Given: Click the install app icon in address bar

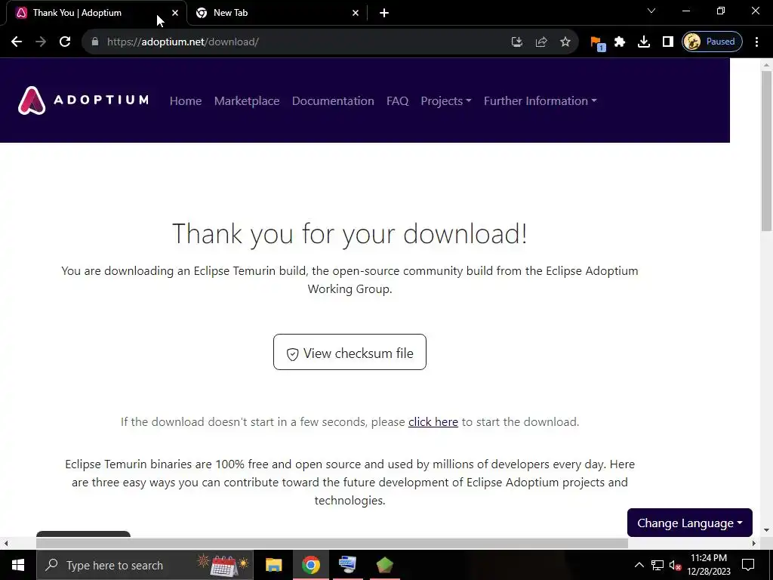Looking at the screenshot, I should pyautogui.click(x=516, y=42).
